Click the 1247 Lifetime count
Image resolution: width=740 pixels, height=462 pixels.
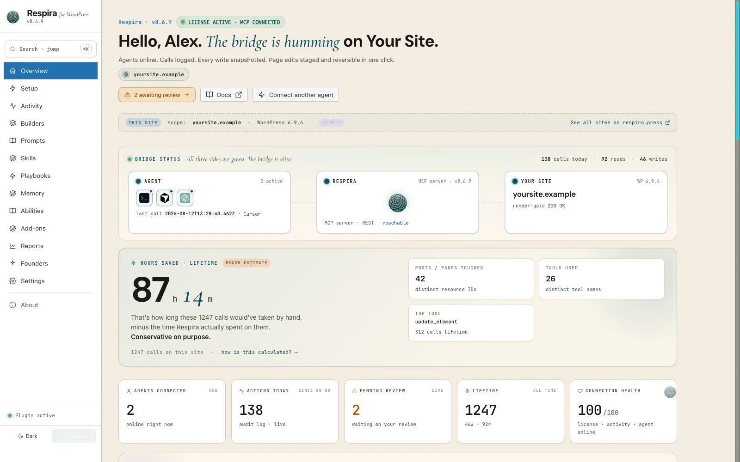tap(481, 410)
